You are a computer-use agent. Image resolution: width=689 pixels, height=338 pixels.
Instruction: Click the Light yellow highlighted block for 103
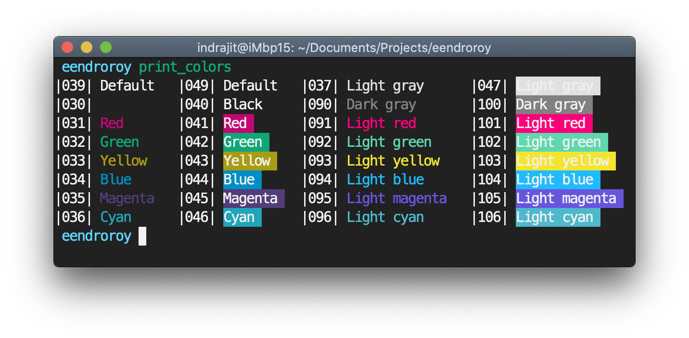click(x=566, y=161)
